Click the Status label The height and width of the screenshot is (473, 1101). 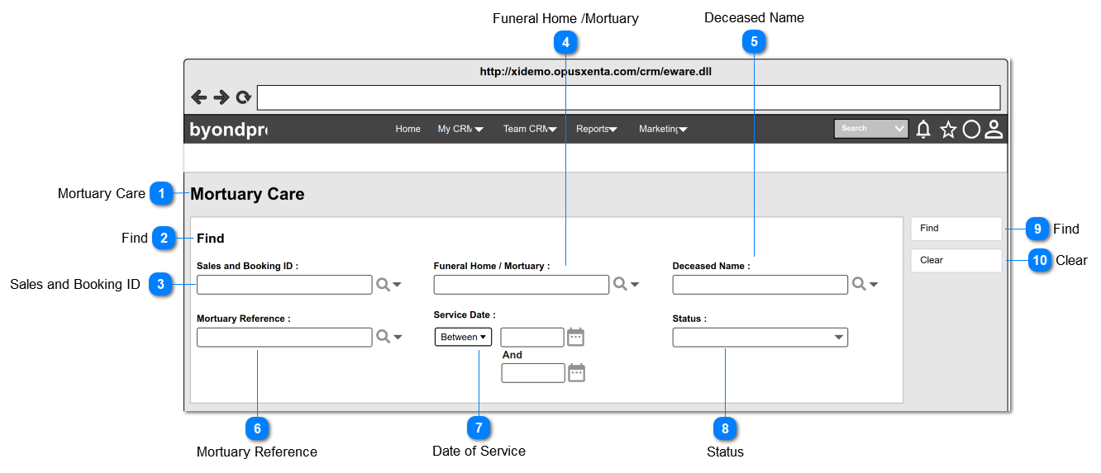point(689,318)
